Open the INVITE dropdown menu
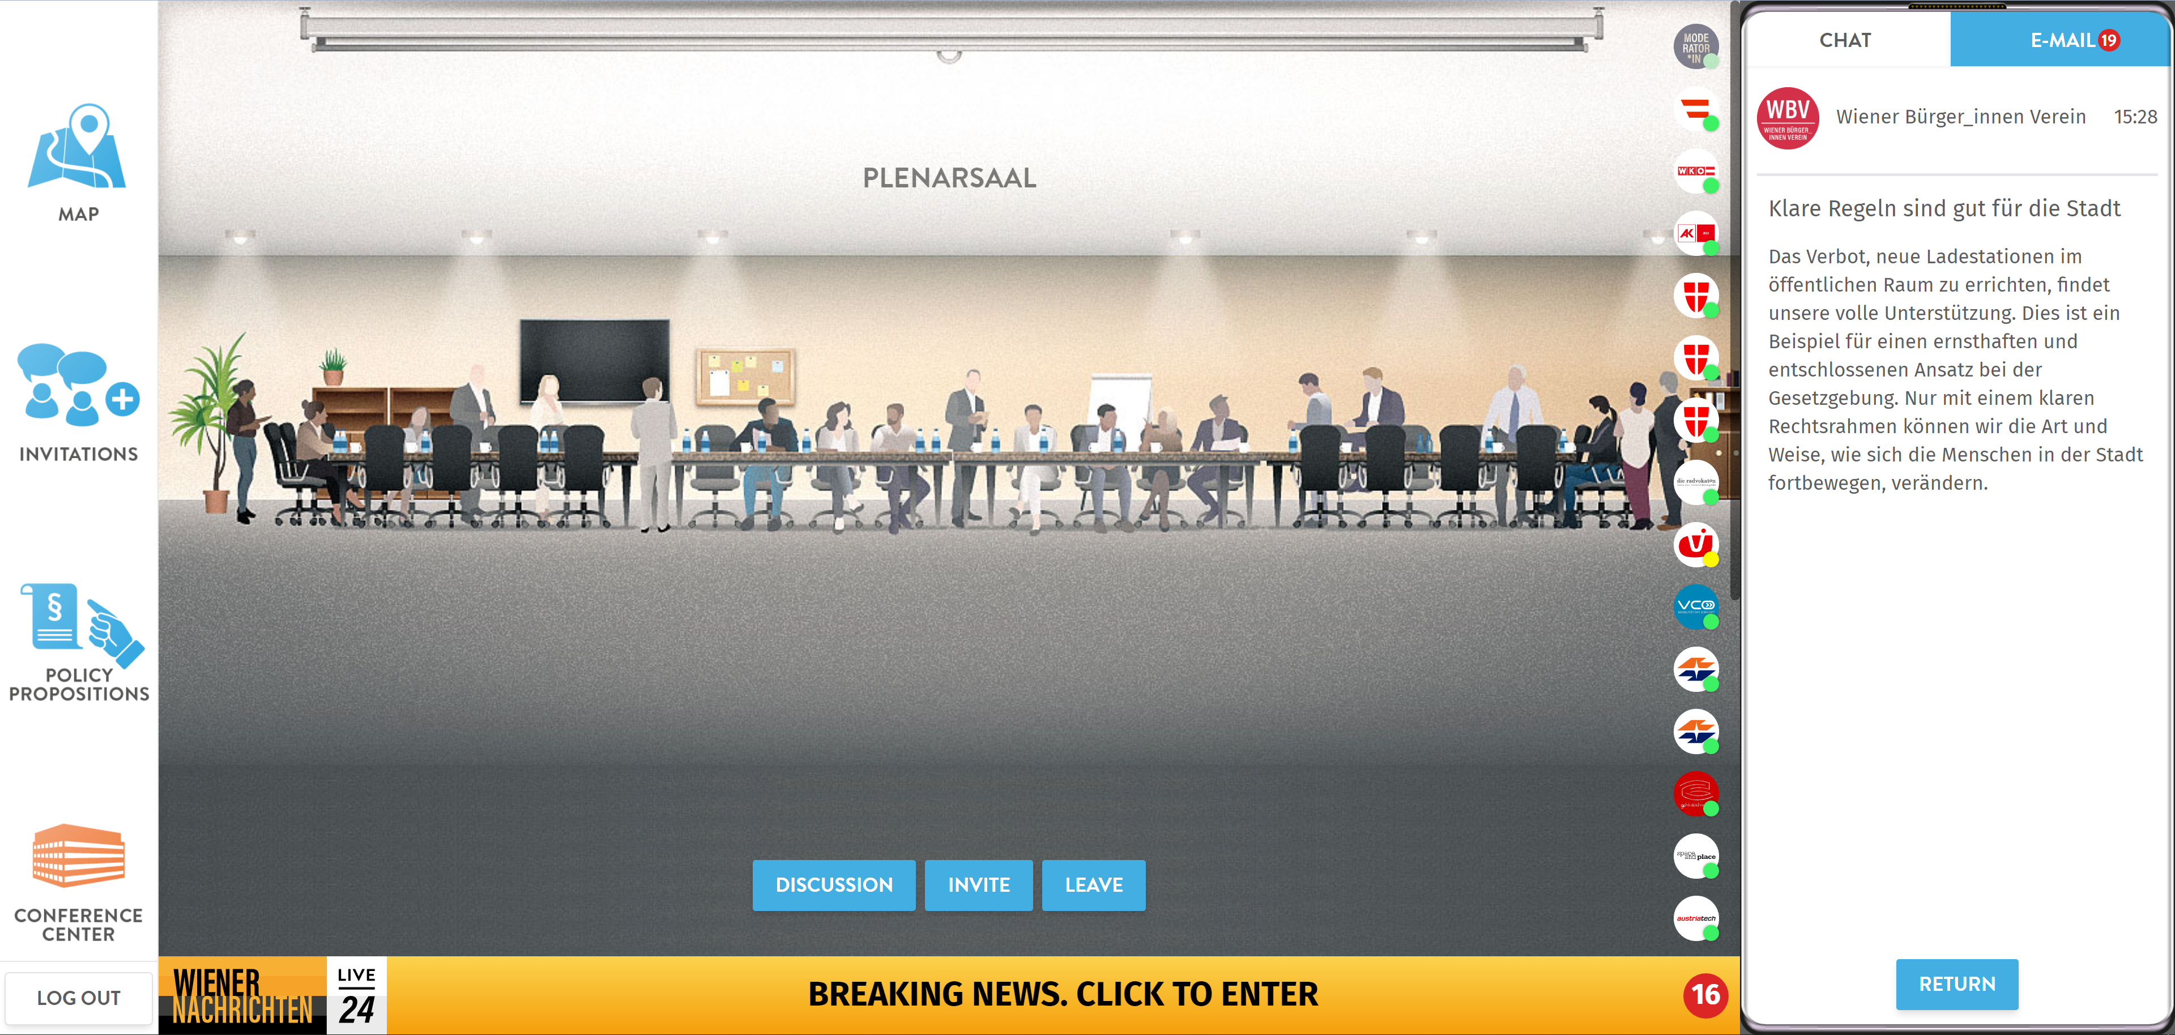Screen dimensions: 2175x1035 coord(978,884)
